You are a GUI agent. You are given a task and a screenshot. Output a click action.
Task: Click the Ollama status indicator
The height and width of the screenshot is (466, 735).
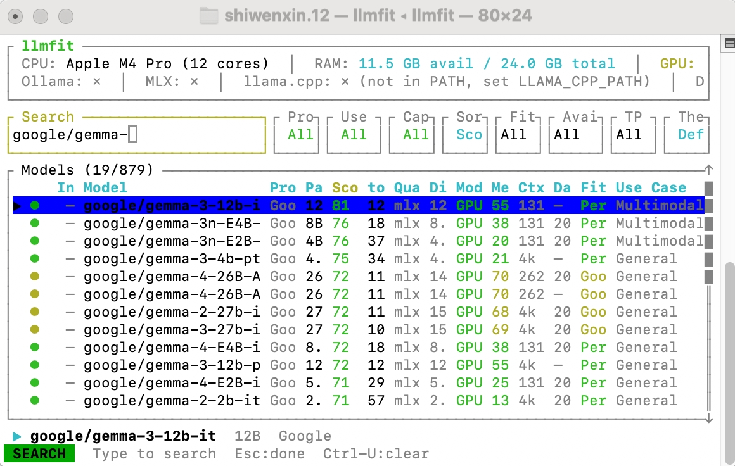[61, 82]
